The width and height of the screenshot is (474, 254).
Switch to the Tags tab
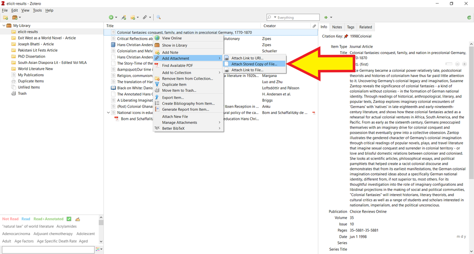350,27
